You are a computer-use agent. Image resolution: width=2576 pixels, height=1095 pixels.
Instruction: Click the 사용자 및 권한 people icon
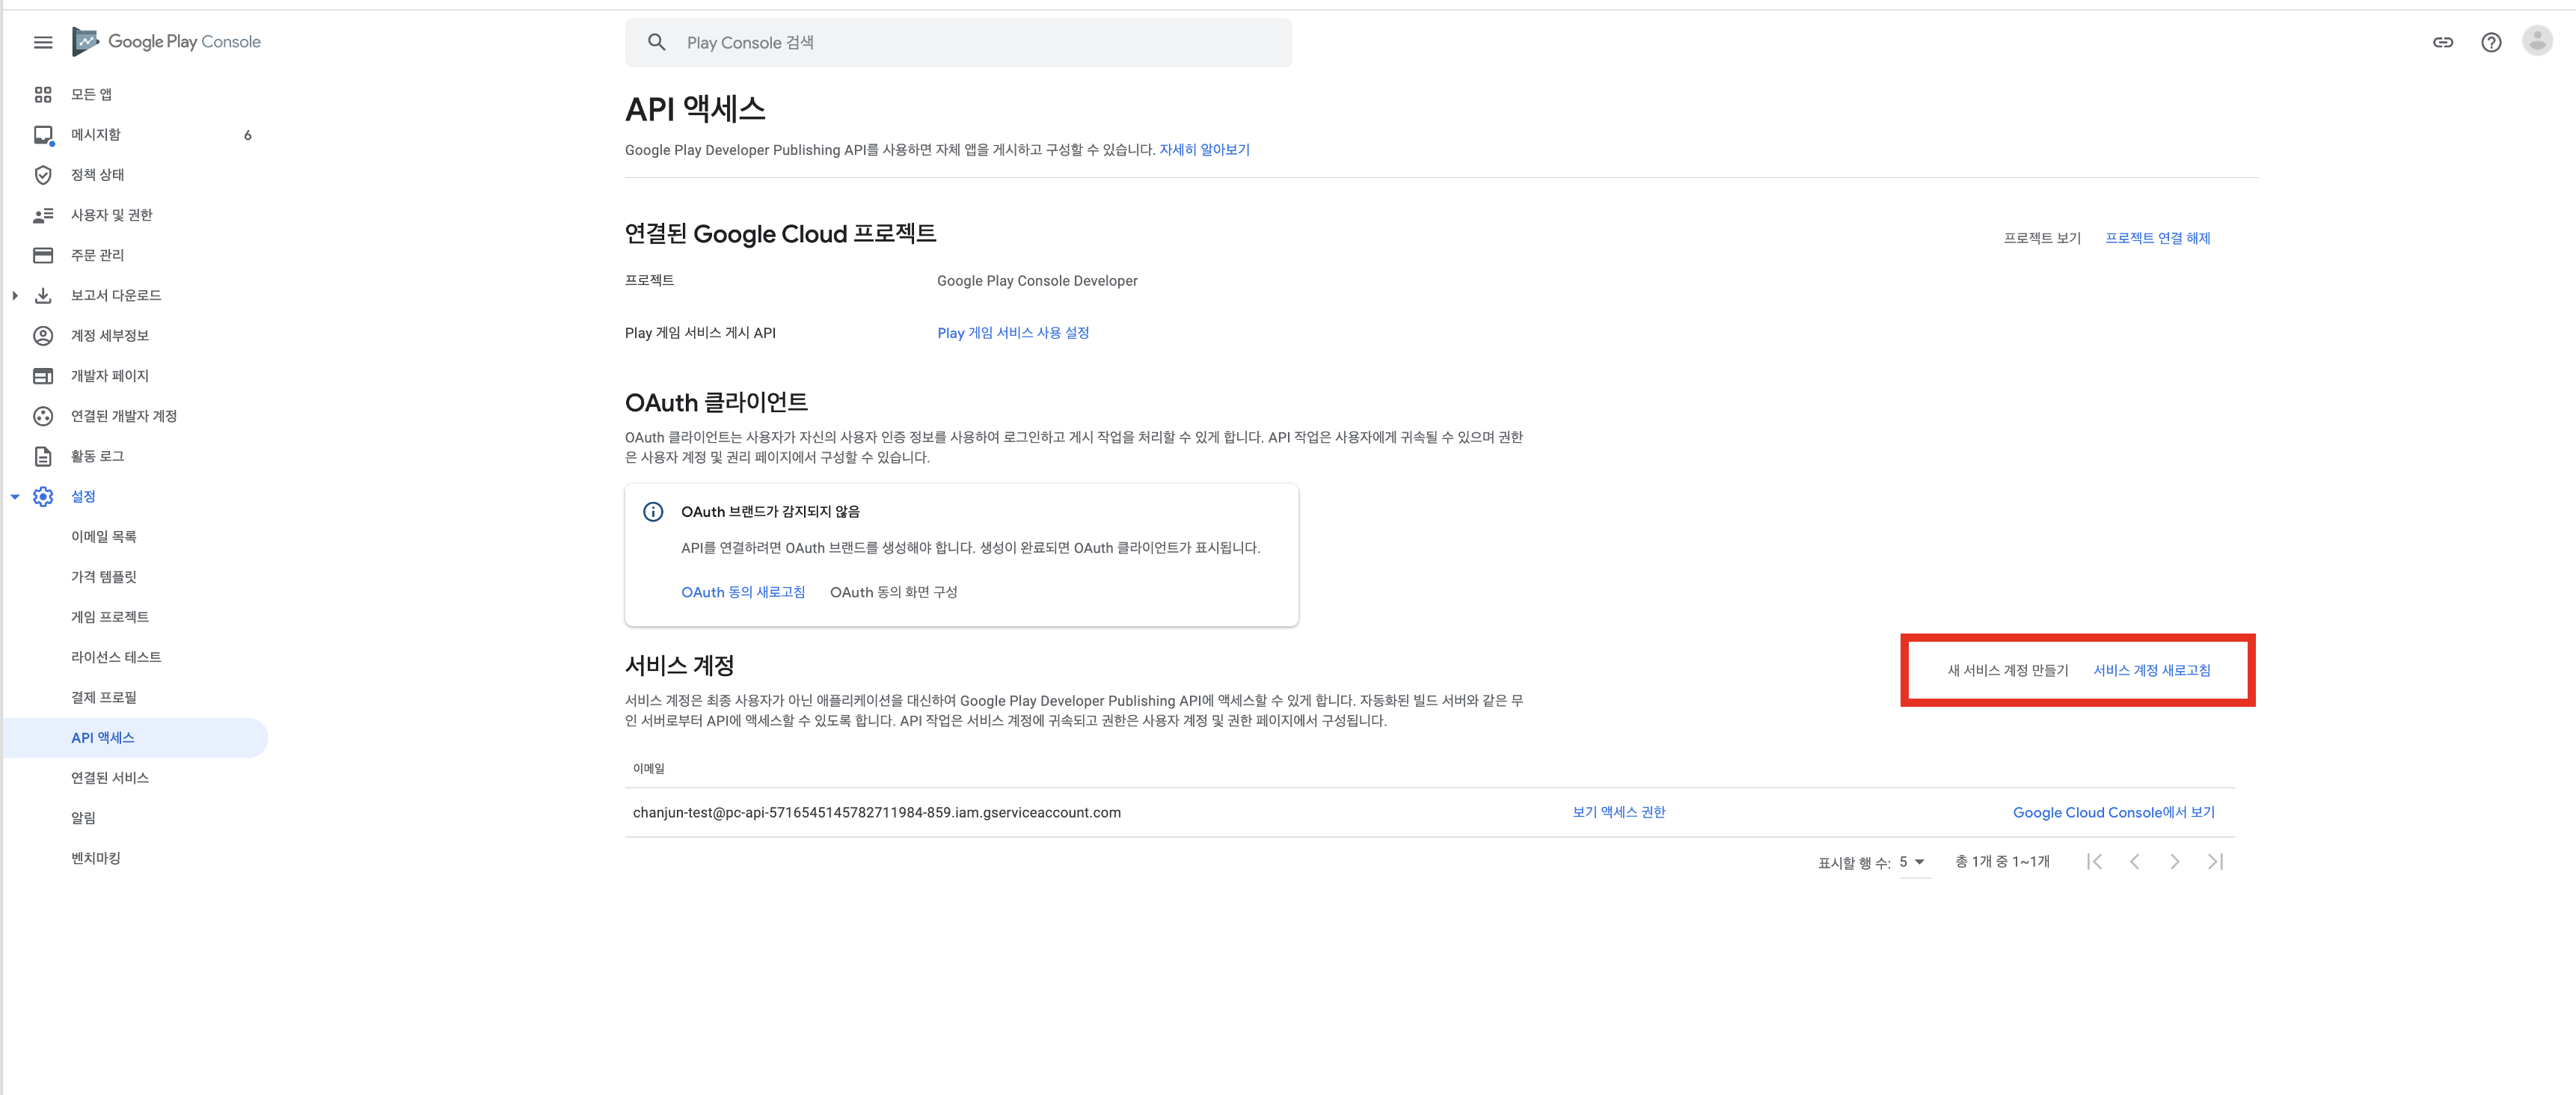pyautogui.click(x=43, y=215)
